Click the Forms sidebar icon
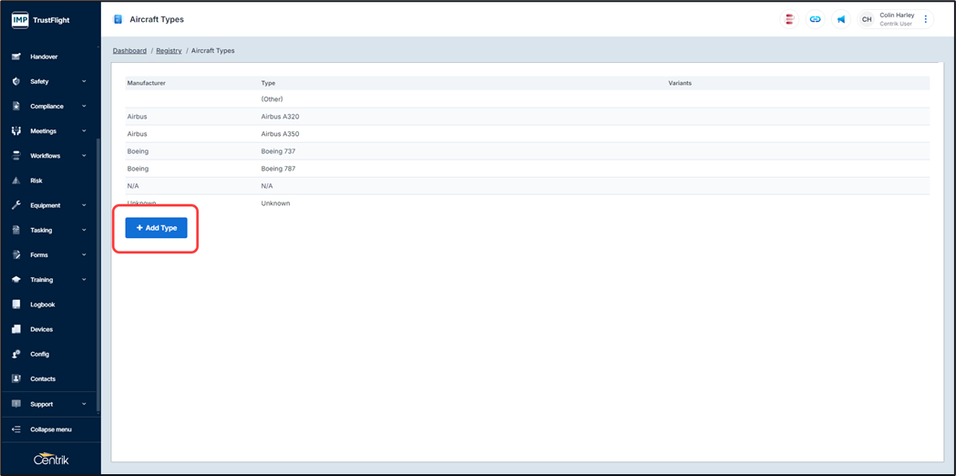This screenshot has height=476, width=956. click(16, 255)
